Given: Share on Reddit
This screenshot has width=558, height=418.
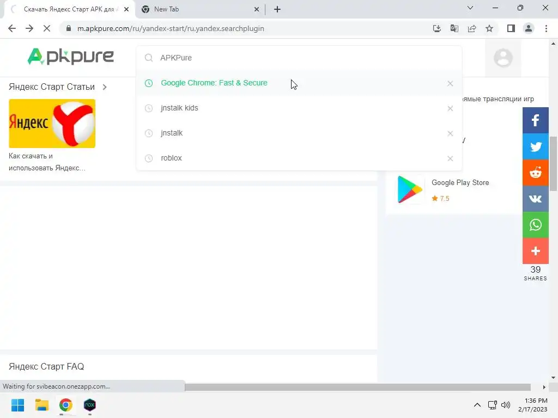Looking at the screenshot, I should pos(535,173).
